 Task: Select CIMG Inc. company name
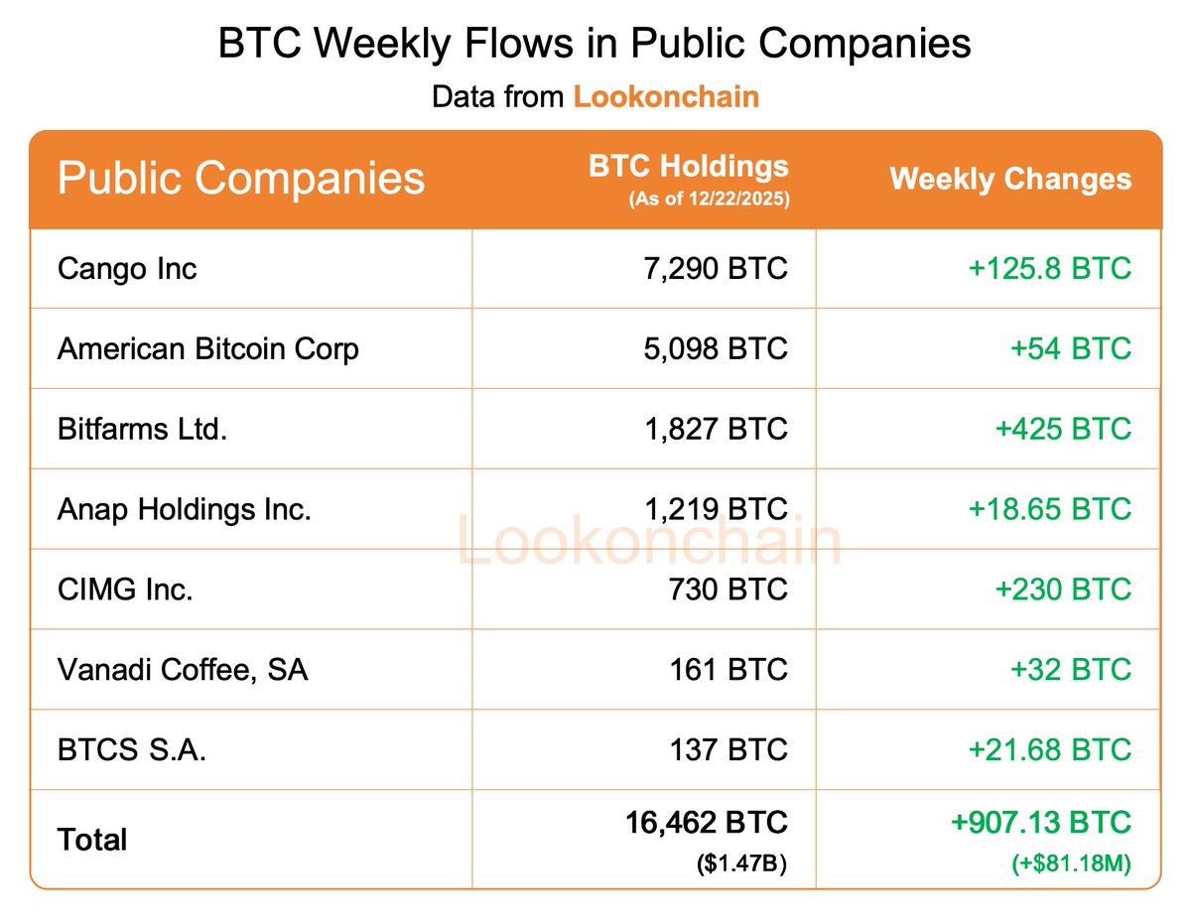pos(125,590)
